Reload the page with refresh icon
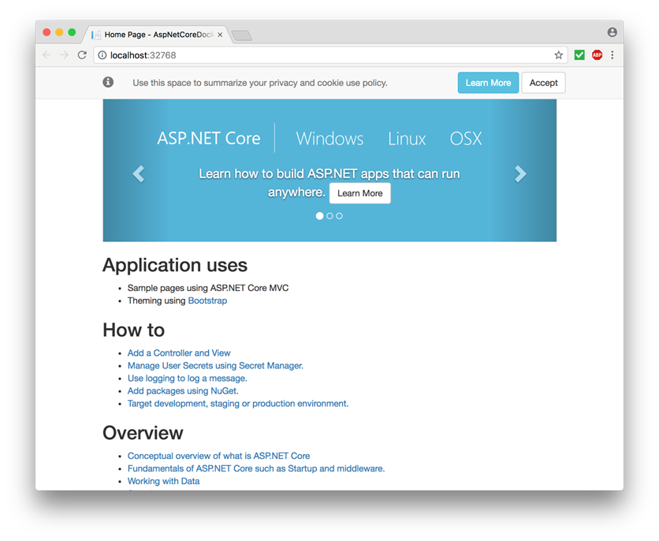This screenshot has width=659, height=541. [x=82, y=55]
